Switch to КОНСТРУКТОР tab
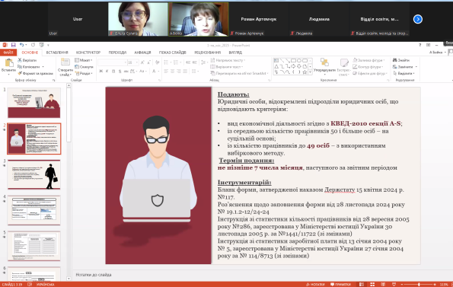This screenshot has height=287, width=453. pos(88,53)
